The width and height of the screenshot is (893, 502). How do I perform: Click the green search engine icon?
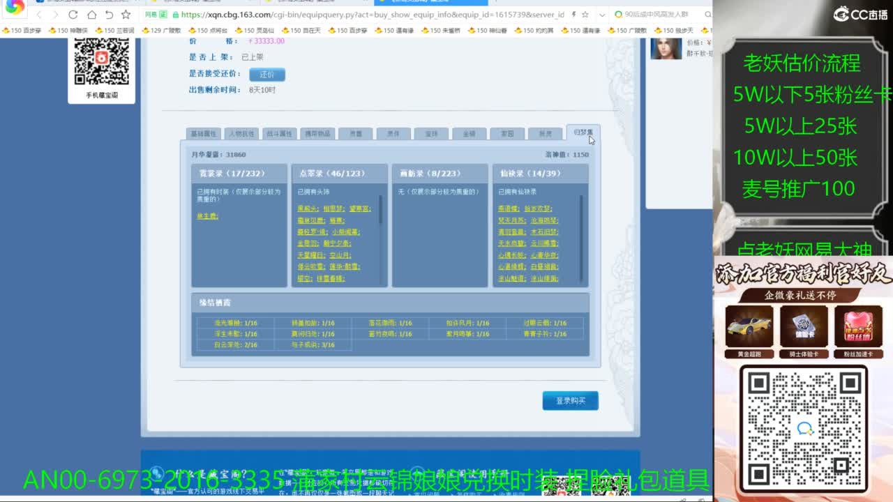pyautogui.click(x=619, y=15)
